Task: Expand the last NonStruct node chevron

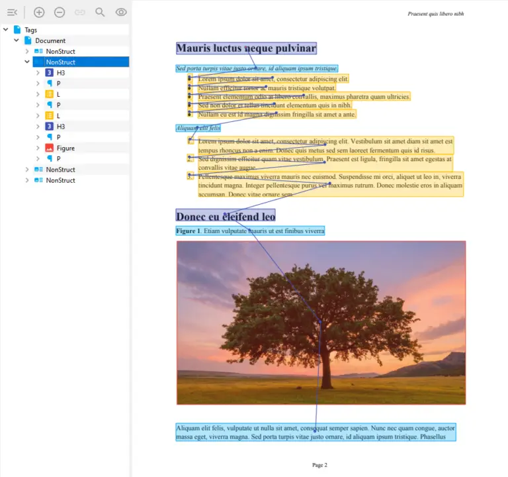Action: coord(27,180)
